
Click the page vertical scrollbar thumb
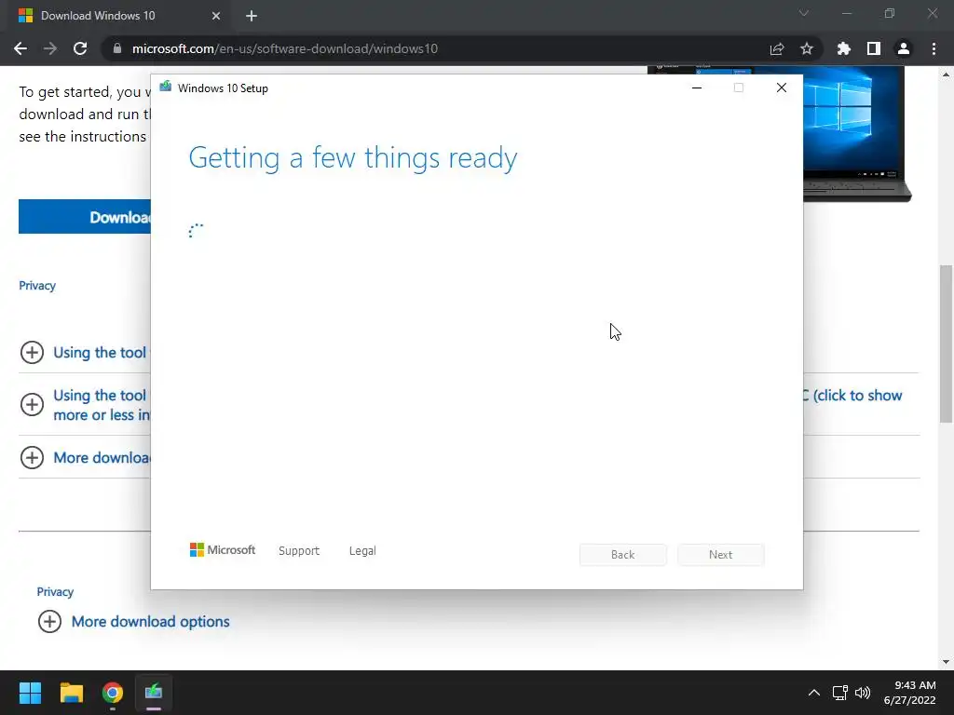946,344
